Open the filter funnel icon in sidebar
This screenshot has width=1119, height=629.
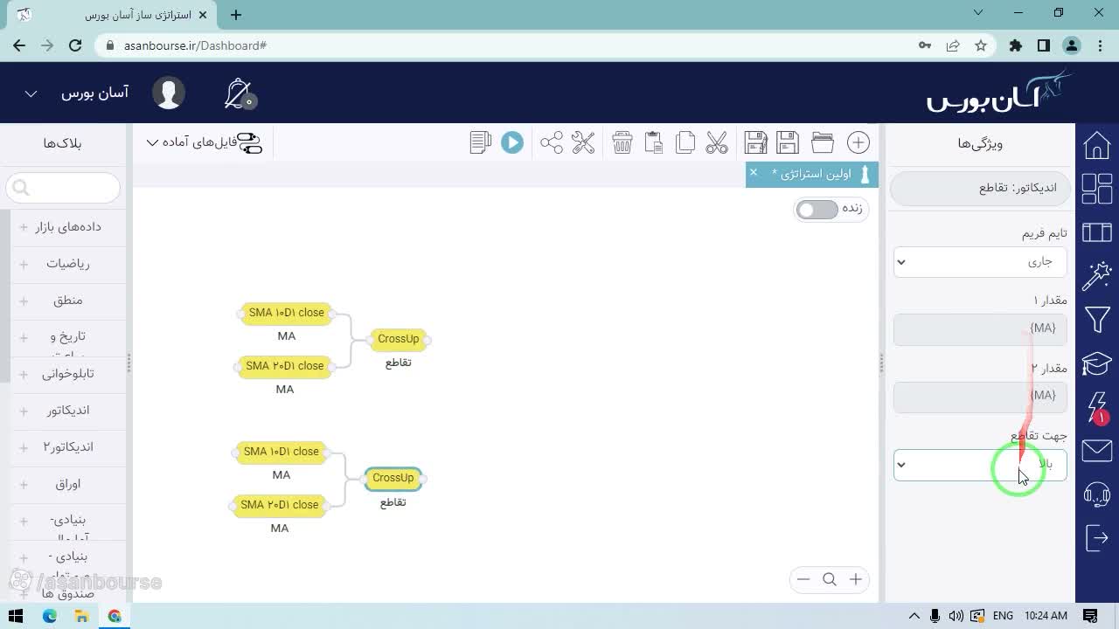tap(1097, 320)
